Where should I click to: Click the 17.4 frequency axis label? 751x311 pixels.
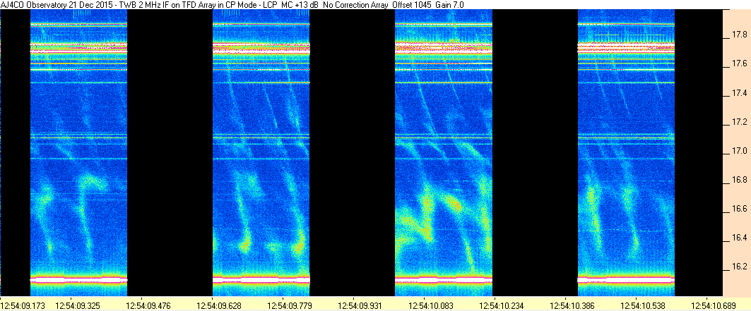(x=738, y=92)
